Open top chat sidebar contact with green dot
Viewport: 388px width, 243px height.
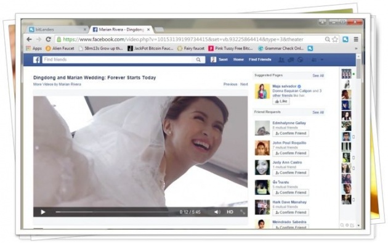(346, 74)
